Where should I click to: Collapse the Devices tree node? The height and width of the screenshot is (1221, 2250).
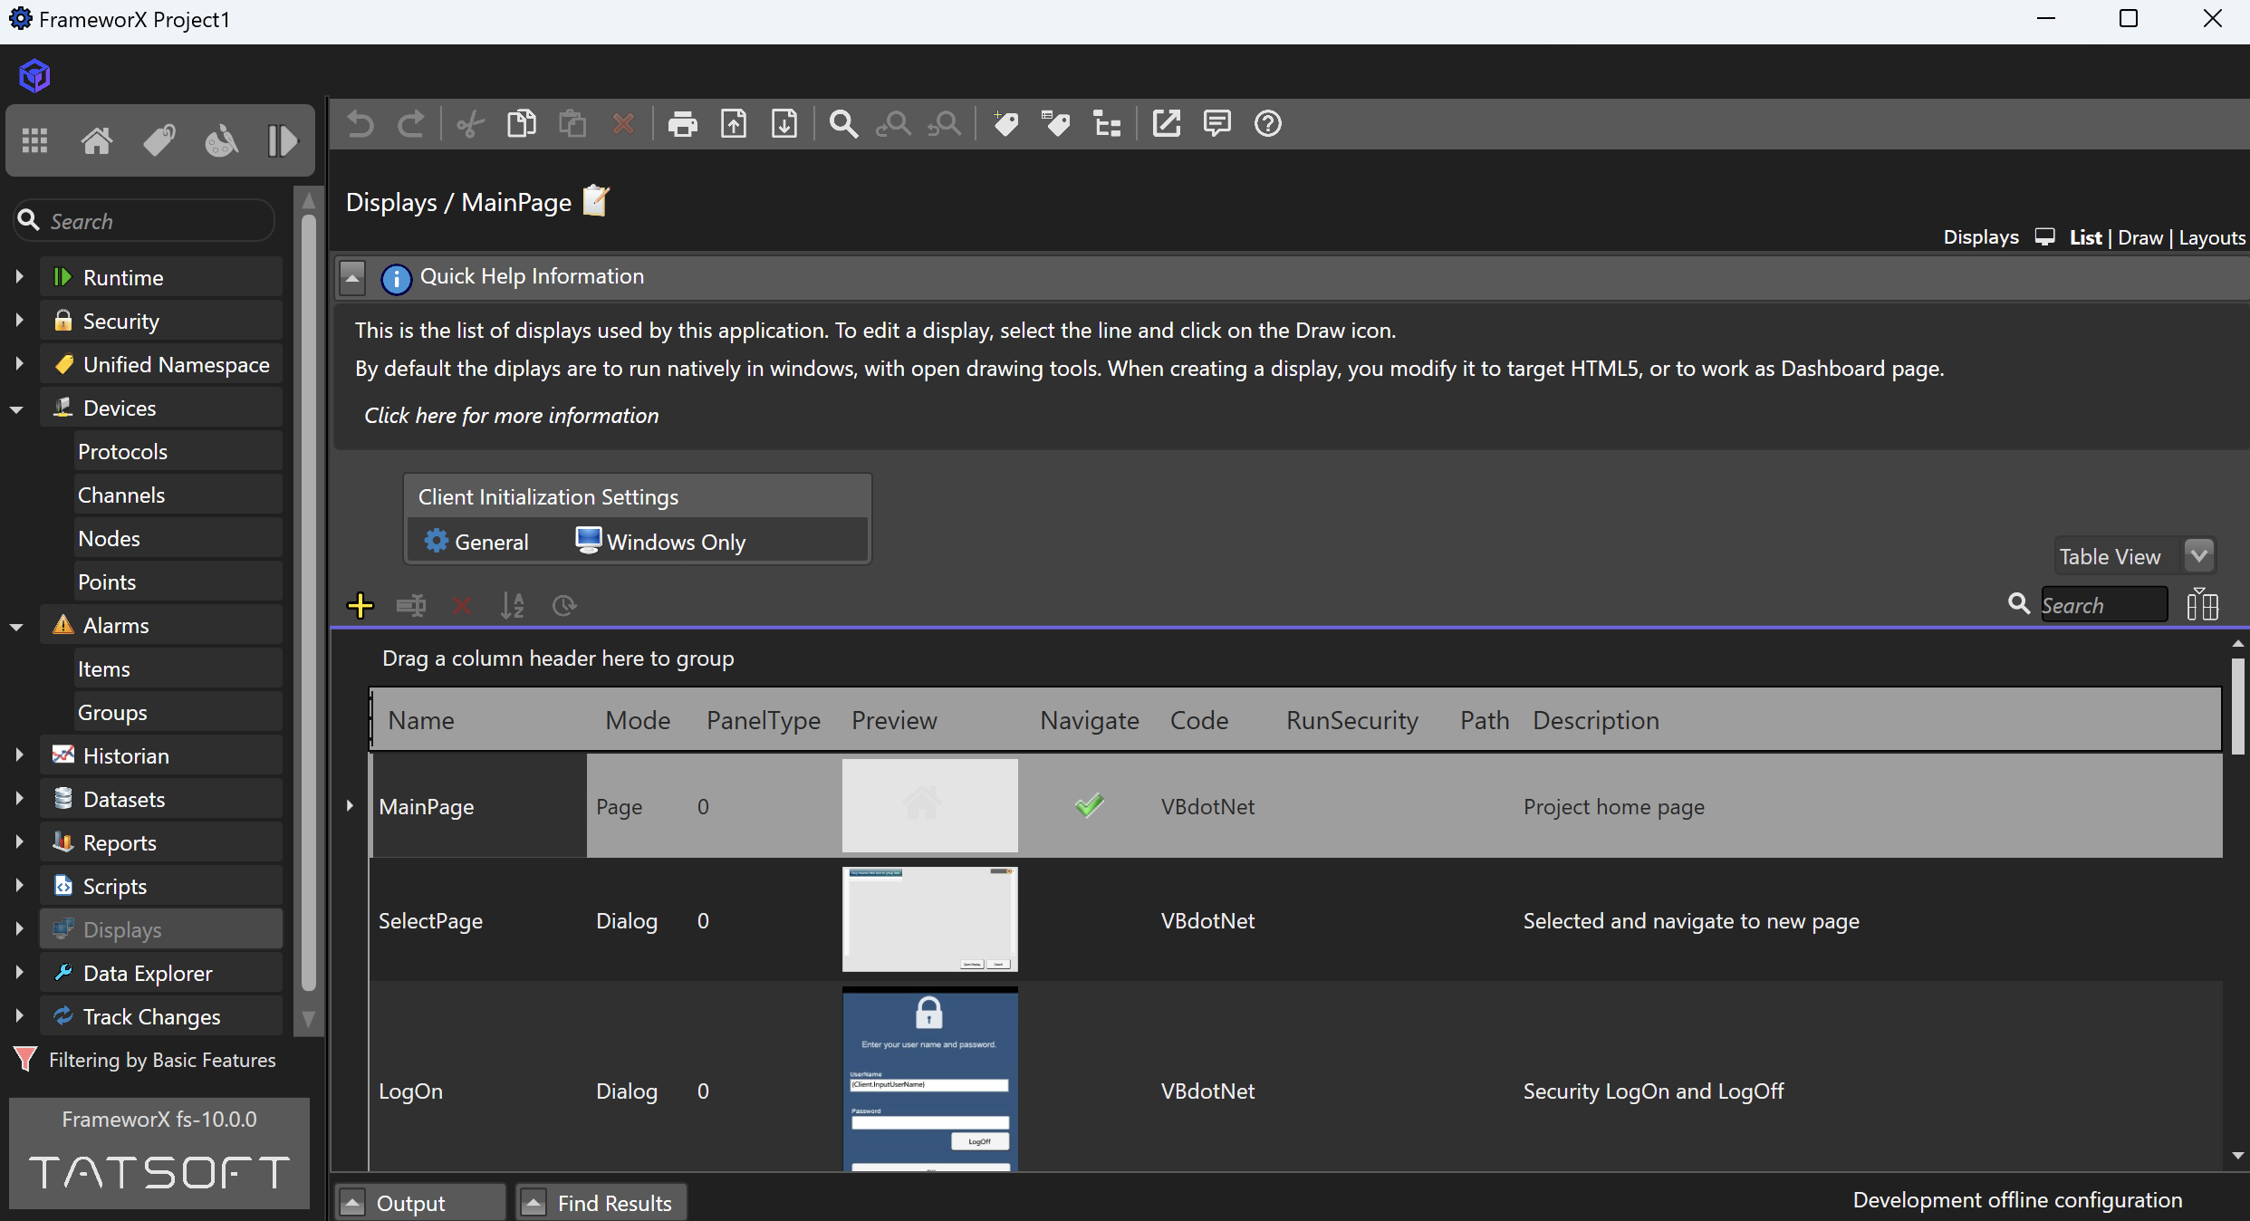[x=17, y=409]
